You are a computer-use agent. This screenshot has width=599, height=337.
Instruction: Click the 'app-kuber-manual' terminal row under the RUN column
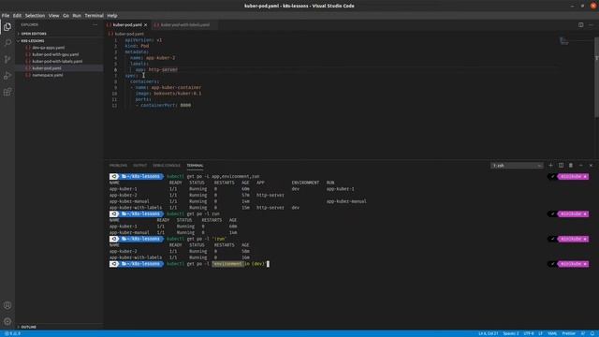[346, 201]
